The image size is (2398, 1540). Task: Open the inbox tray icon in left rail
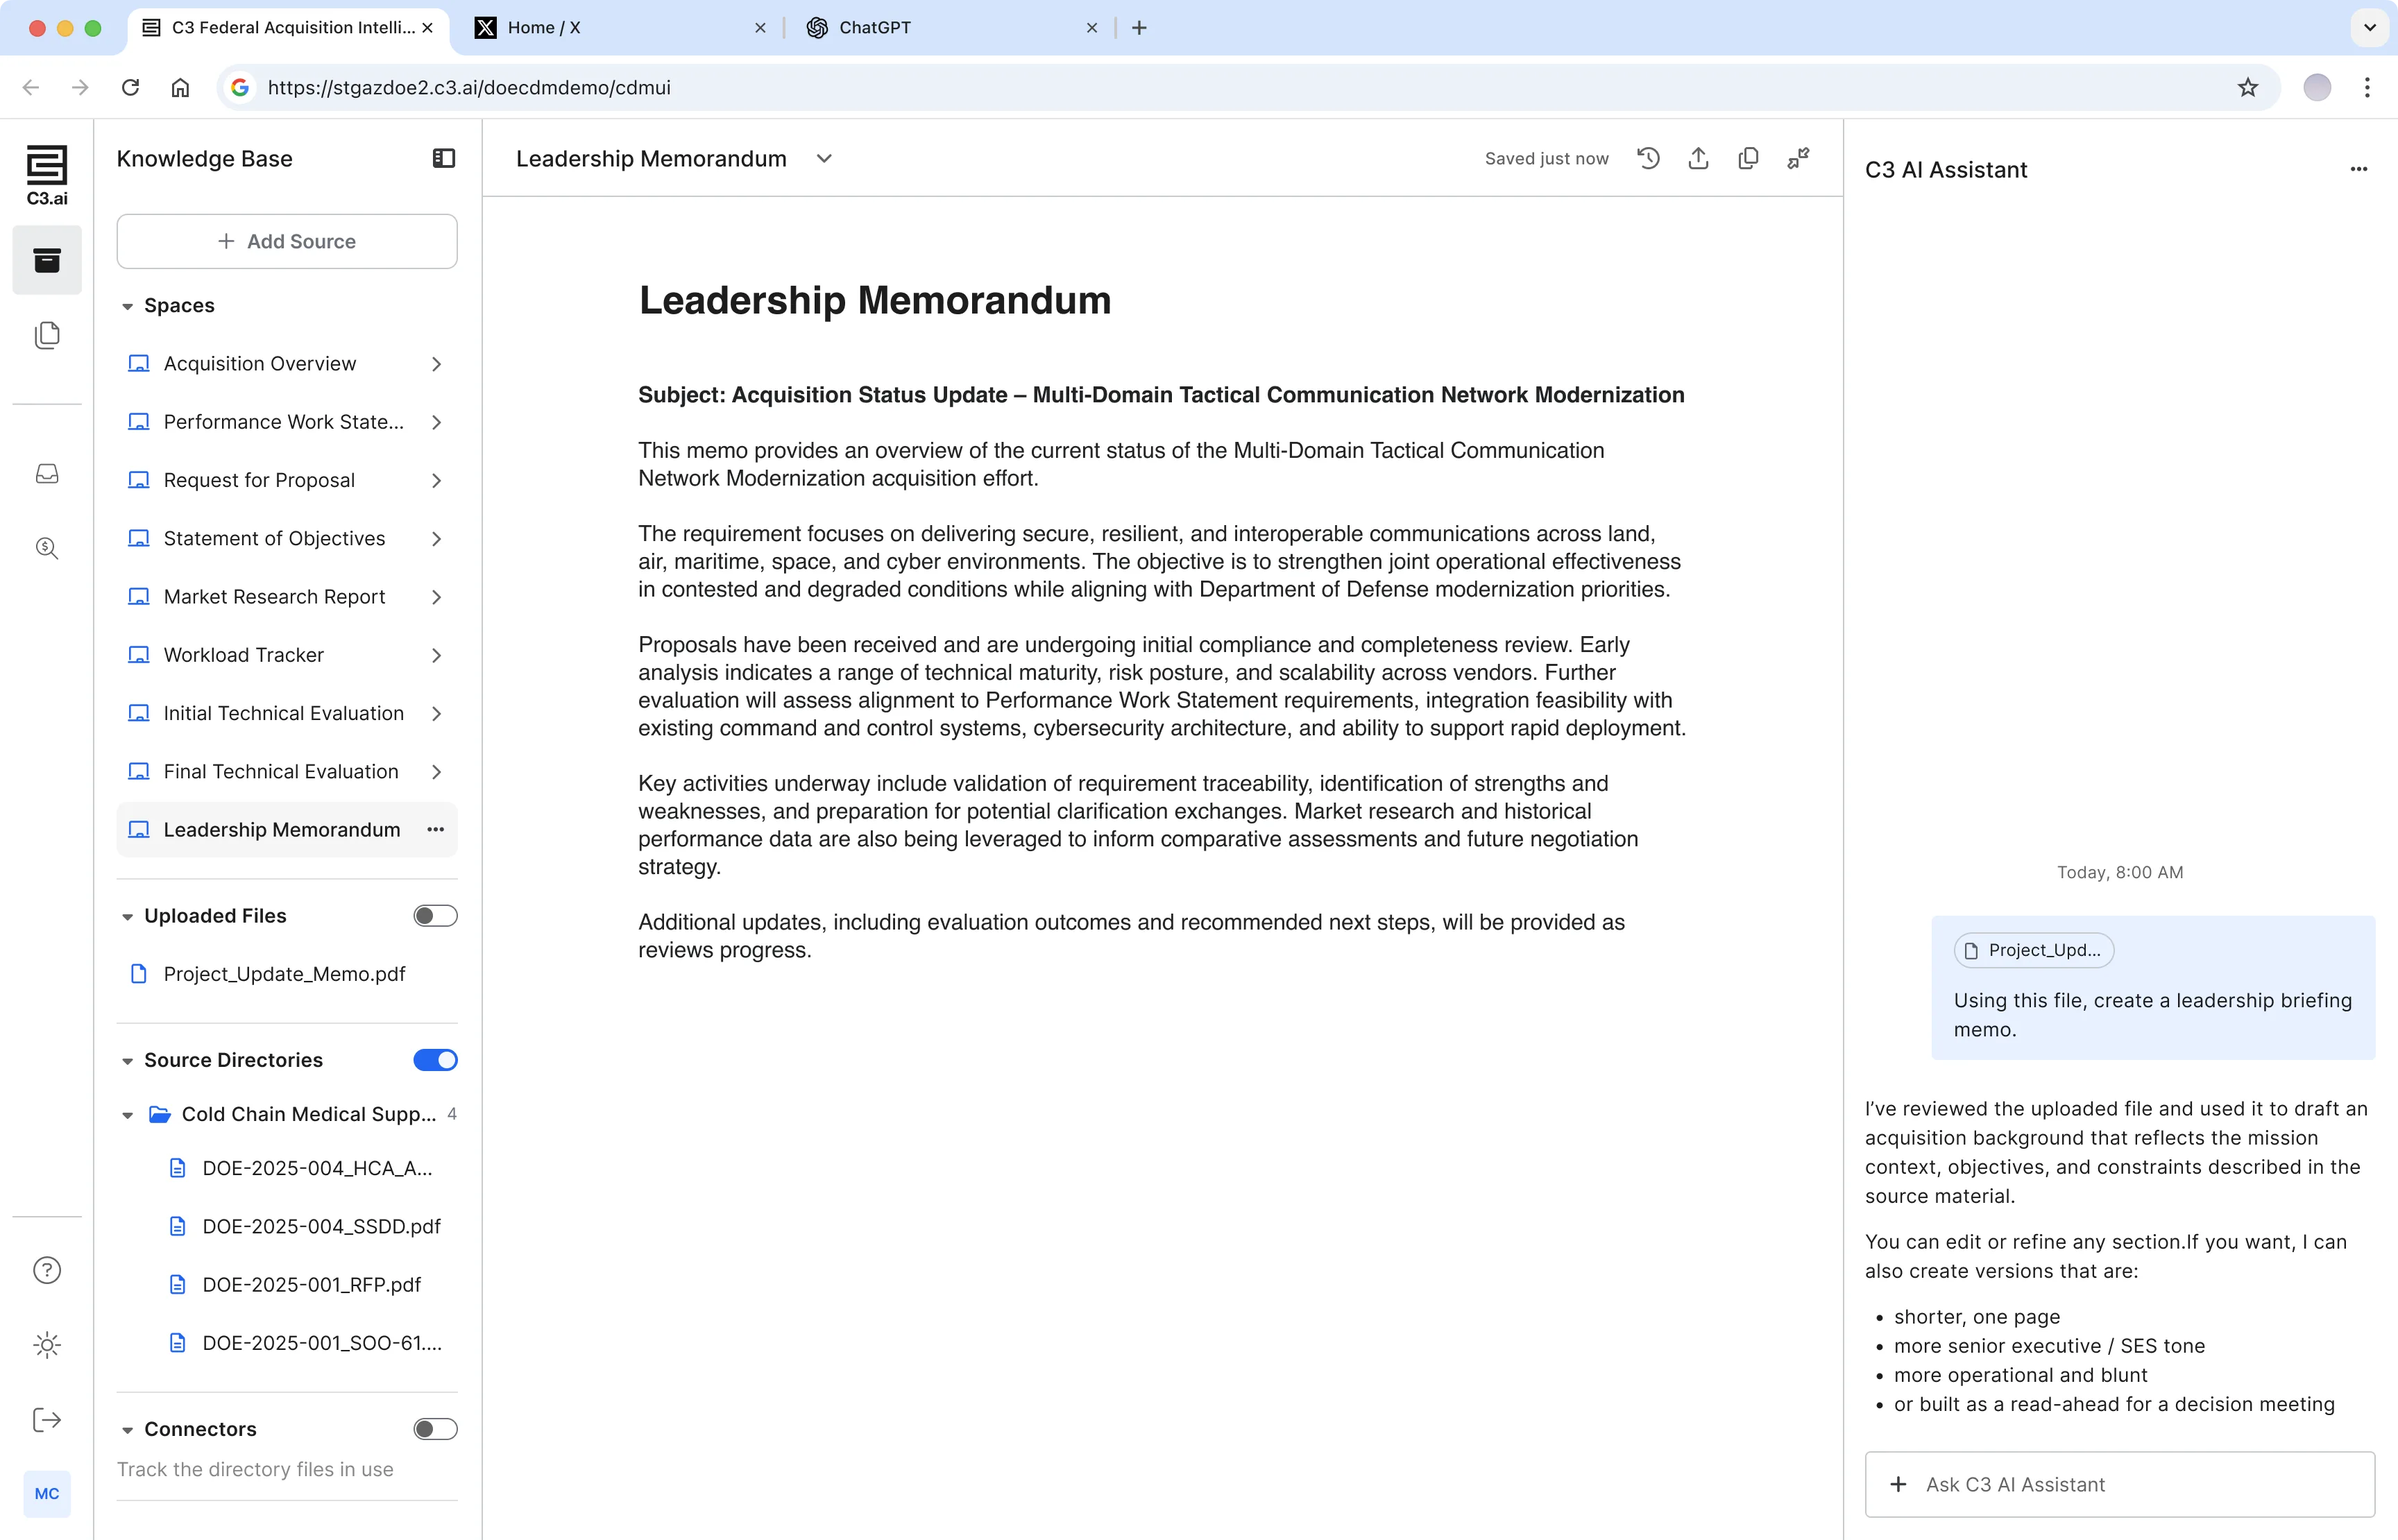coord(47,473)
